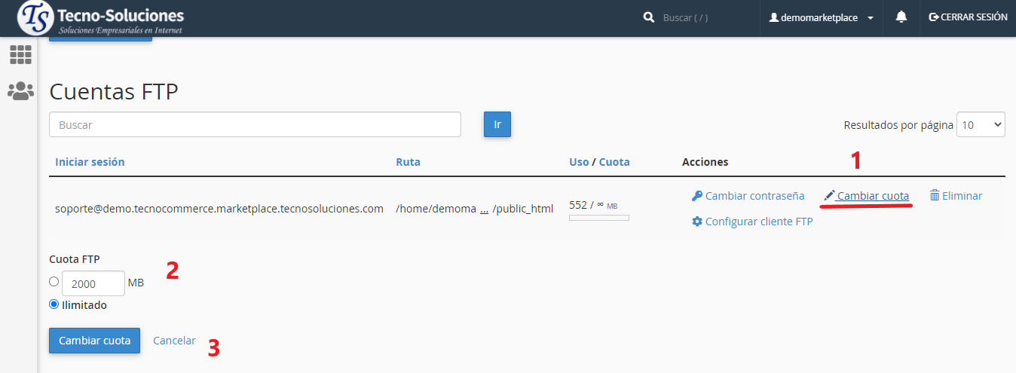Click the Cancelar link
The image size is (1016, 373).
click(x=174, y=341)
